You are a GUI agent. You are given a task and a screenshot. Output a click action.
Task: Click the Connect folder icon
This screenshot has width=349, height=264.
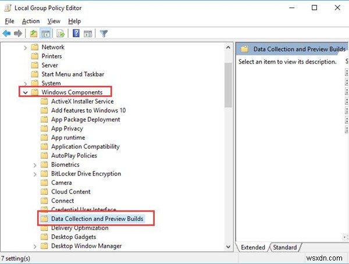(44, 201)
